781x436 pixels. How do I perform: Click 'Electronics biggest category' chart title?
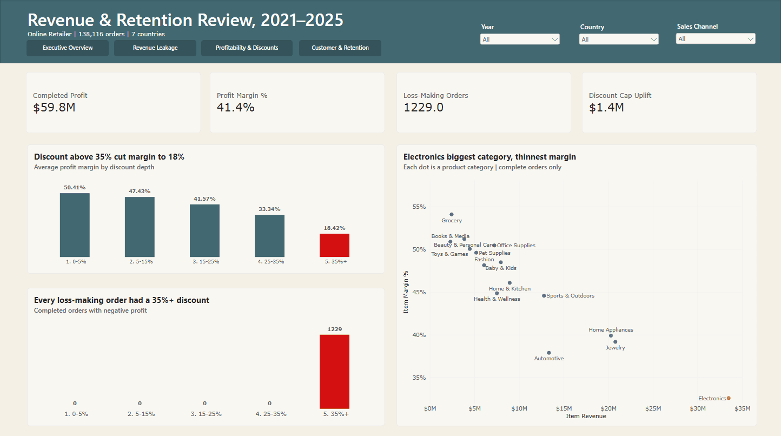tap(489, 157)
